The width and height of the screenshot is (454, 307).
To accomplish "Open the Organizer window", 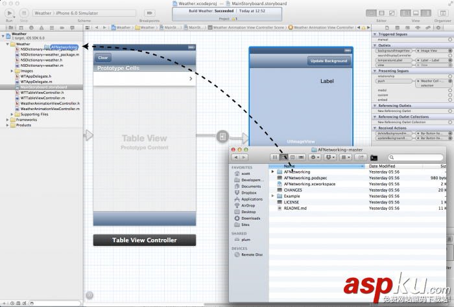I will [x=443, y=14].
